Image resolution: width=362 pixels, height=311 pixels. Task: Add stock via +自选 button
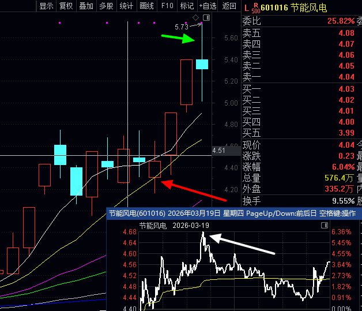pos(208,6)
